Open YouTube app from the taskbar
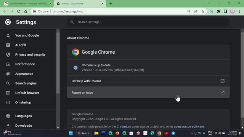244x137 pixels. 166,133
